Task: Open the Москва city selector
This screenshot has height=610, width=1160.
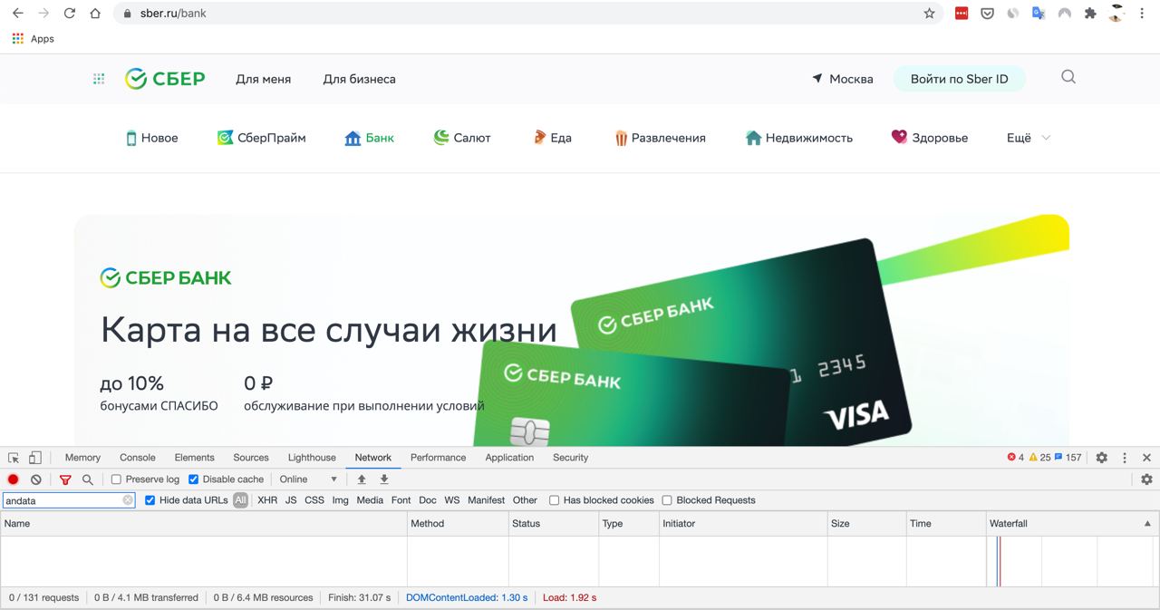Action: (x=843, y=79)
